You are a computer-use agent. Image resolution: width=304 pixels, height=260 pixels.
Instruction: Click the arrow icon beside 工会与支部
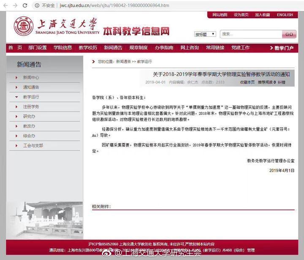coord(16,146)
